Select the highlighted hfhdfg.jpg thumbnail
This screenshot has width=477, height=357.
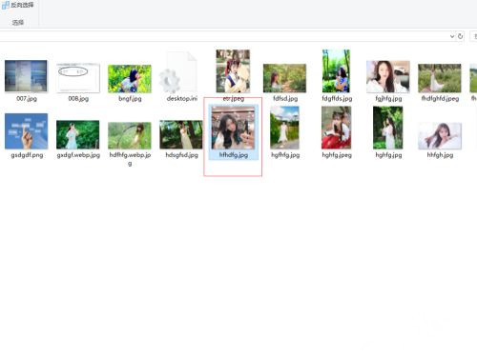pos(233,128)
